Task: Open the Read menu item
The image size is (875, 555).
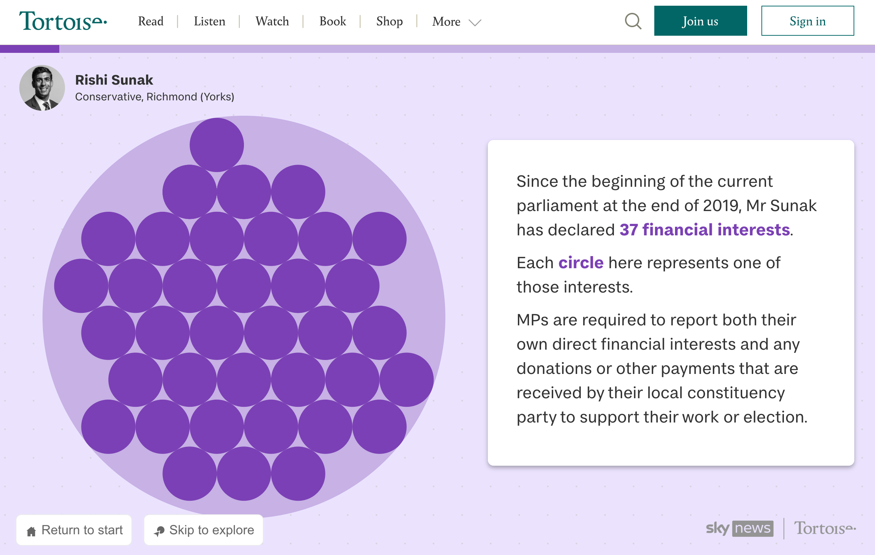Action: click(151, 21)
